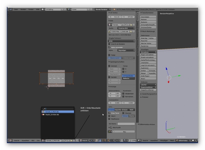The width and height of the screenshot is (205, 150).
Task: Delete the UV Editing screen layout
Action: (65, 9)
